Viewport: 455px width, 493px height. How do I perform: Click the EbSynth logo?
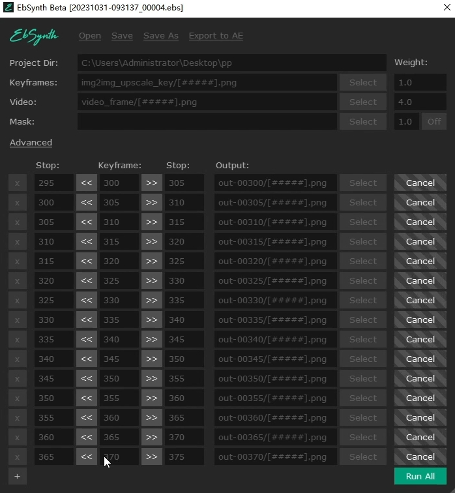click(x=34, y=37)
